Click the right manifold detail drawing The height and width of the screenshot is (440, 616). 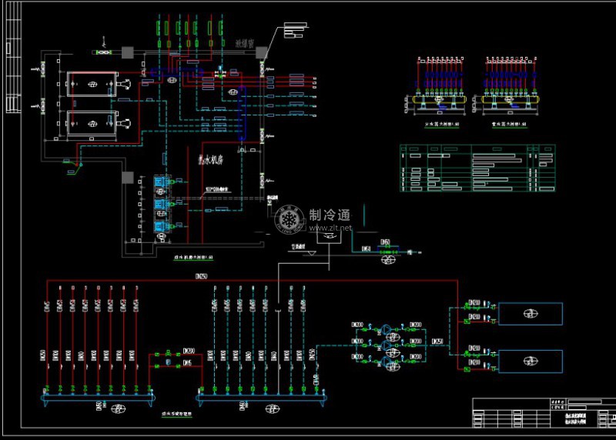506,86
